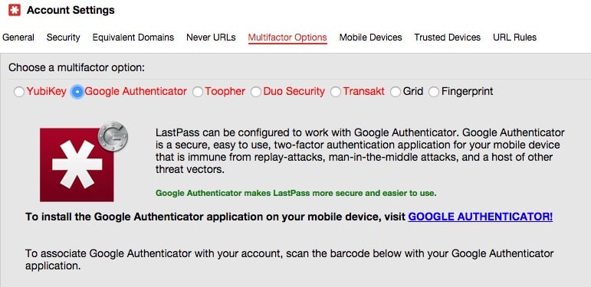Go to the Never URLs tab
Image resolution: width=591 pixels, height=287 pixels.
(x=211, y=38)
